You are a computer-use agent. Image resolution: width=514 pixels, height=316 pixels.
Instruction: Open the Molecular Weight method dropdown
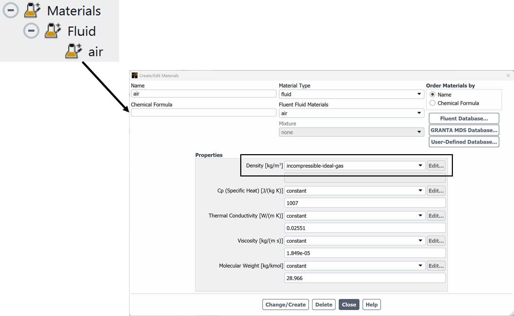355,266
